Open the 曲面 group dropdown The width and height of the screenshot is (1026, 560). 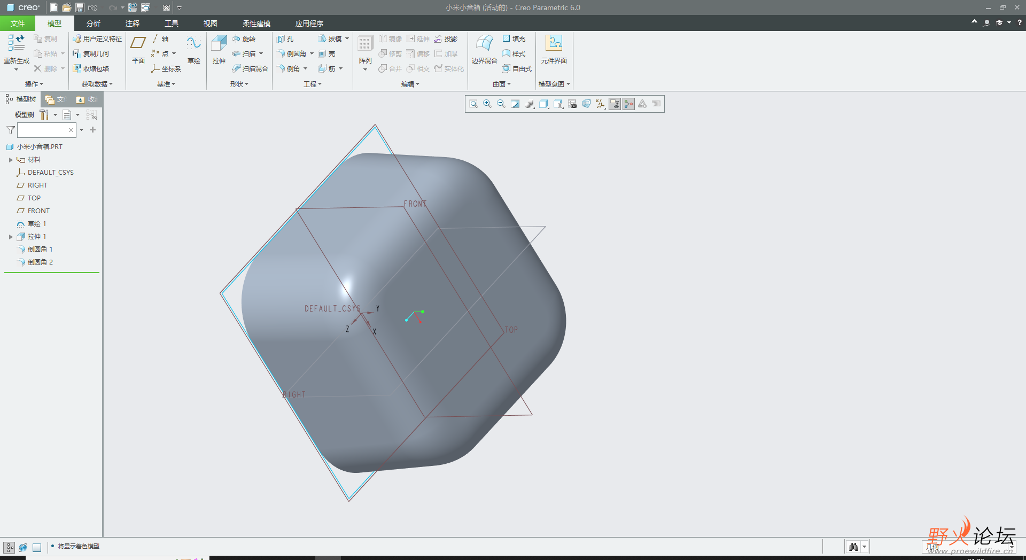point(502,84)
